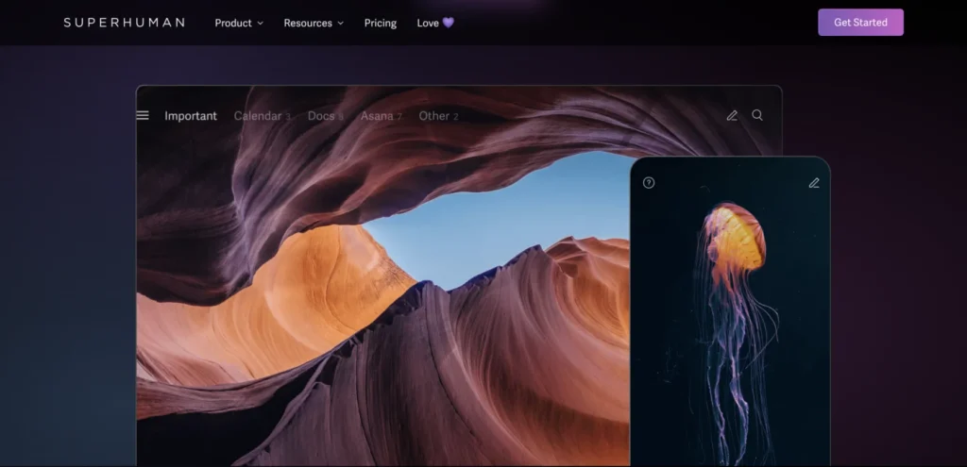Select the Important inbox tab
967x467 pixels.
tap(191, 116)
